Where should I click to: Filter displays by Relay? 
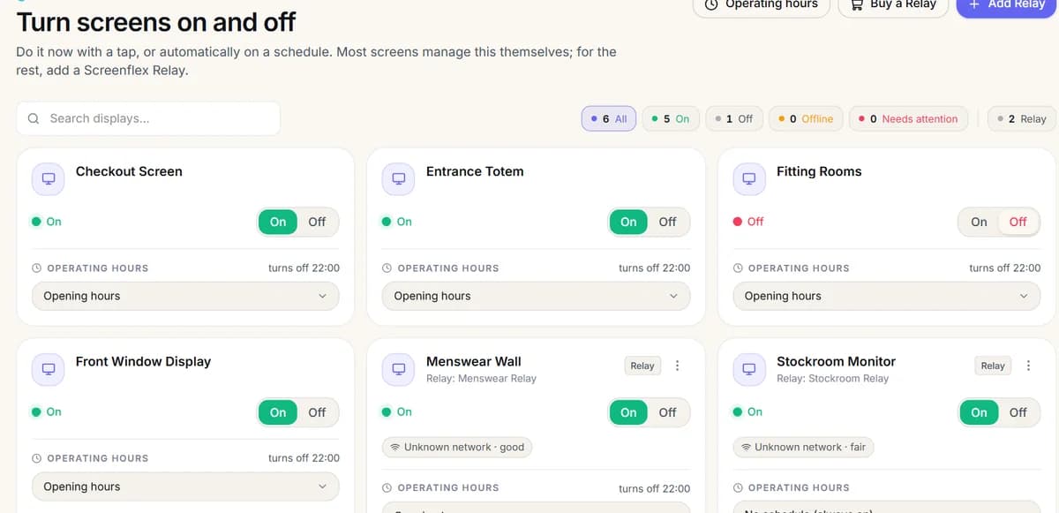pos(1022,118)
